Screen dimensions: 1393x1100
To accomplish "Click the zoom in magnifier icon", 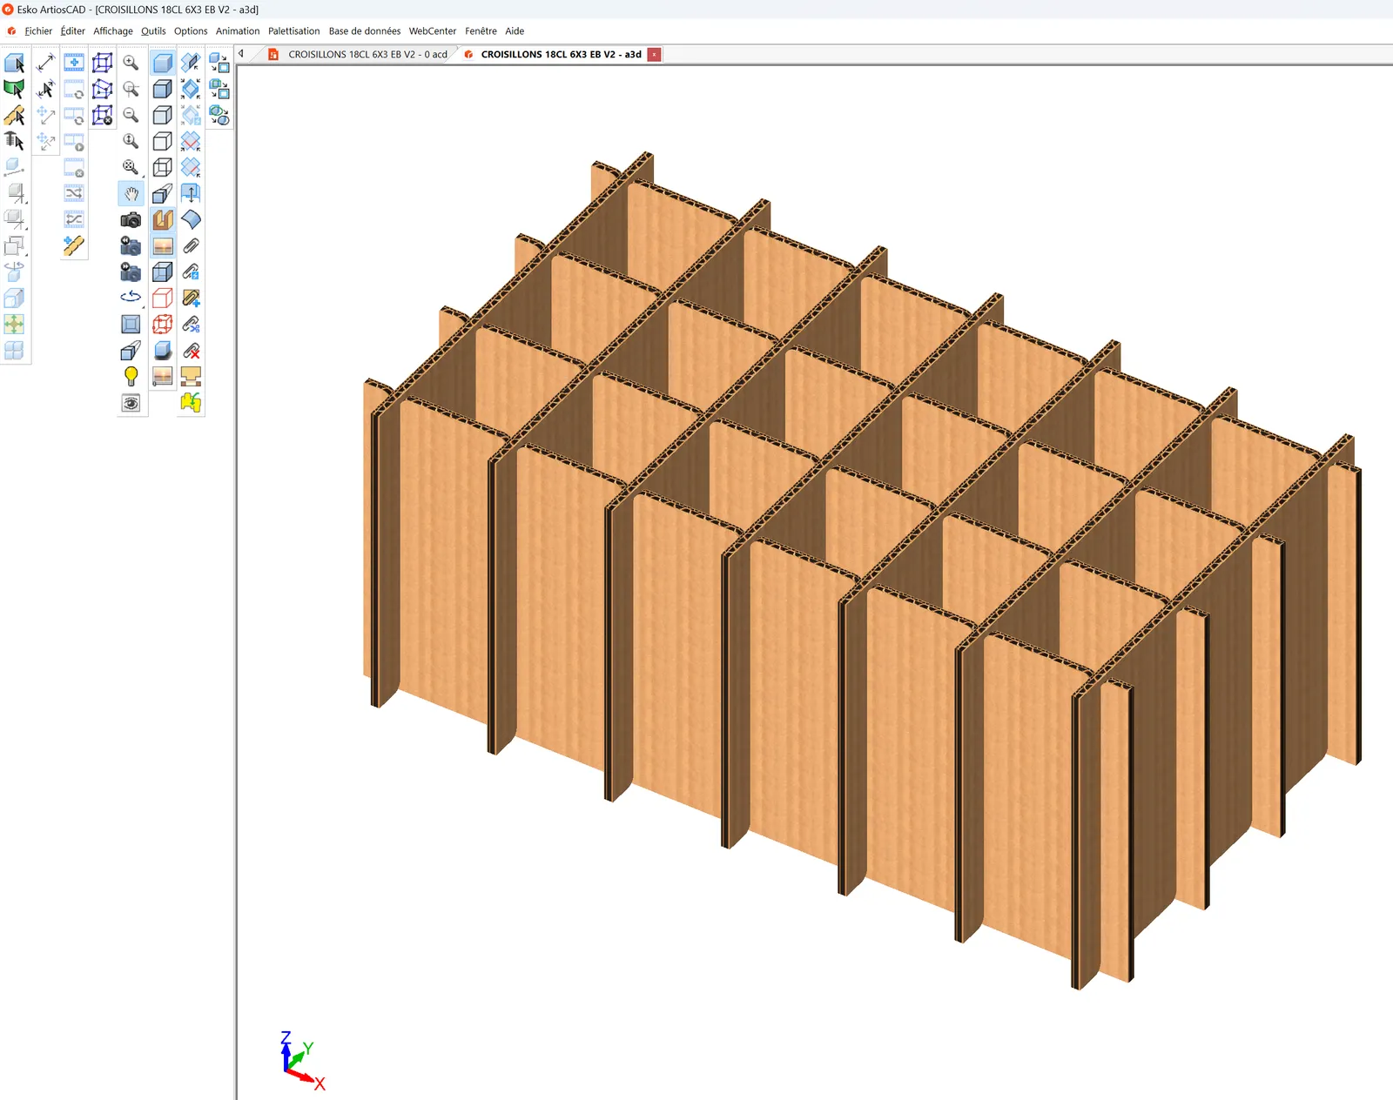I will tap(131, 63).
